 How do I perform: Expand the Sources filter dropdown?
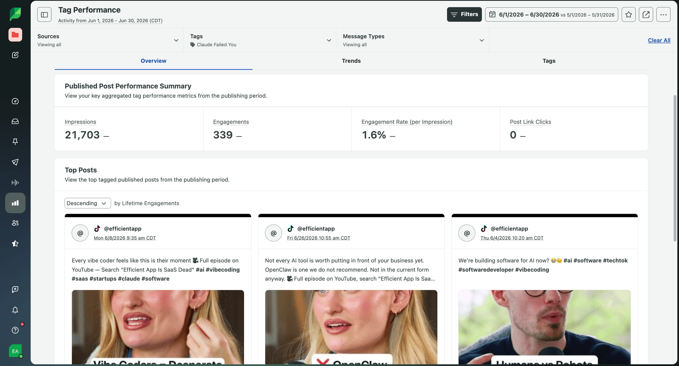pyautogui.click(x=108, y=40)
